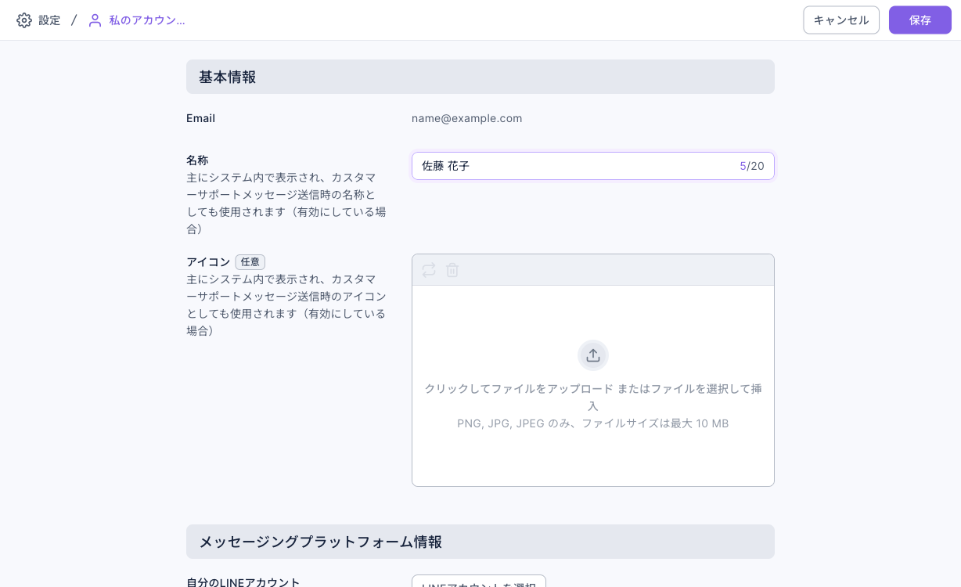Open the 私のアカウン… breadcrumb link
The height and width of the screenshot is (587, 961).
click(147, 20)
